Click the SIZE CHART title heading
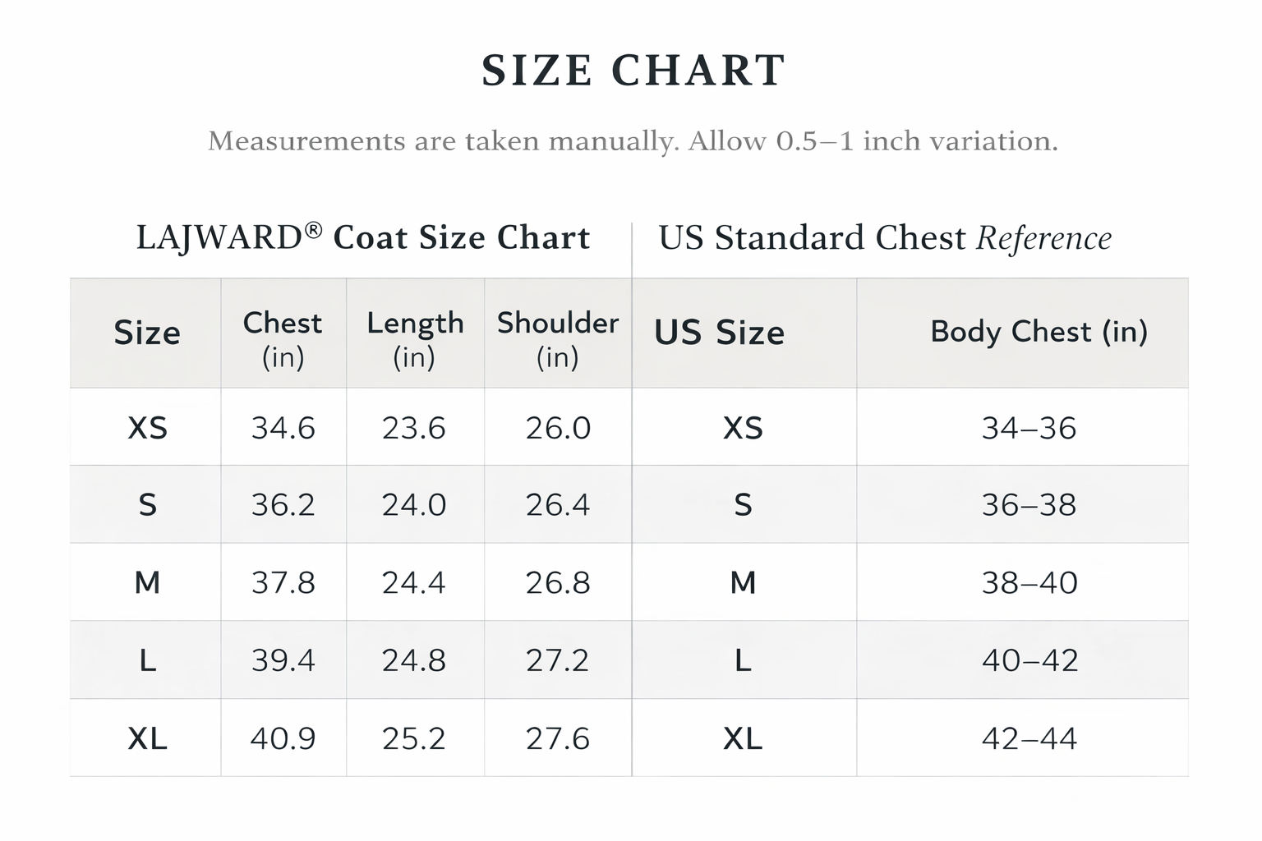The height and width of the screenshot is (841, 1262). pos(633,71)
